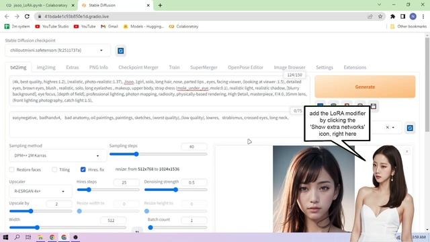Switch to the img2img tab
Screen dimensions: 430x242
pyautogui.click(x=46, y=67)
